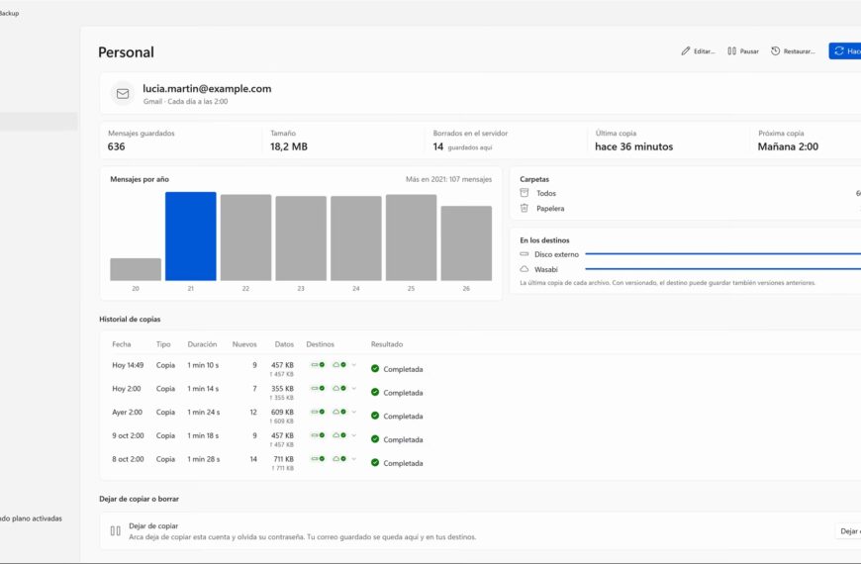Image resolution: width=861 pixels, height=564 pixels.
Task: Click the archive box icon beside Todos
Action: (x=524, y=193)
